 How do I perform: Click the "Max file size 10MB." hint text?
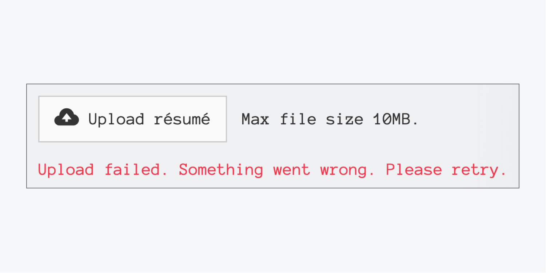pos(330,119)
